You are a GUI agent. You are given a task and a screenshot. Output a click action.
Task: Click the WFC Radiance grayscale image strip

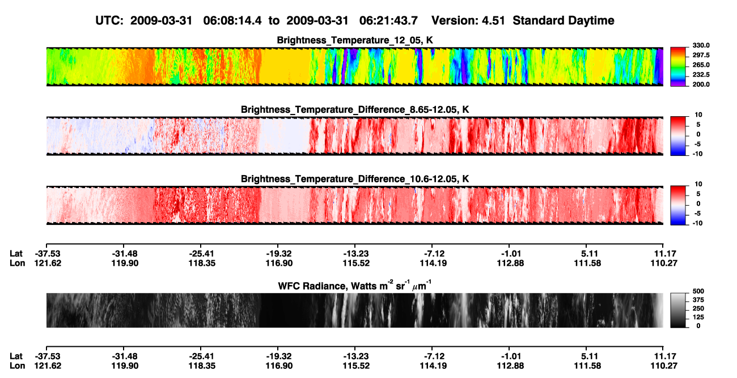[x=354, y=310]
